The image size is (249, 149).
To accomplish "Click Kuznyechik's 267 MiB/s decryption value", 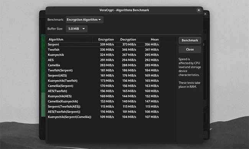I will coord(129,55).
